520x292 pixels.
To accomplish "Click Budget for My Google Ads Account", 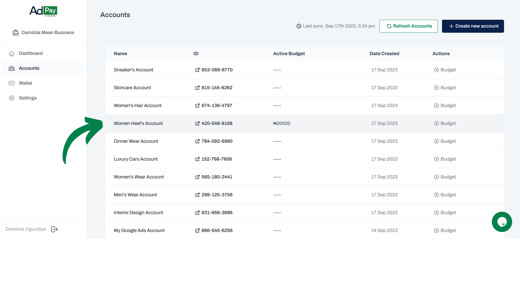I will tap(445, 231).
